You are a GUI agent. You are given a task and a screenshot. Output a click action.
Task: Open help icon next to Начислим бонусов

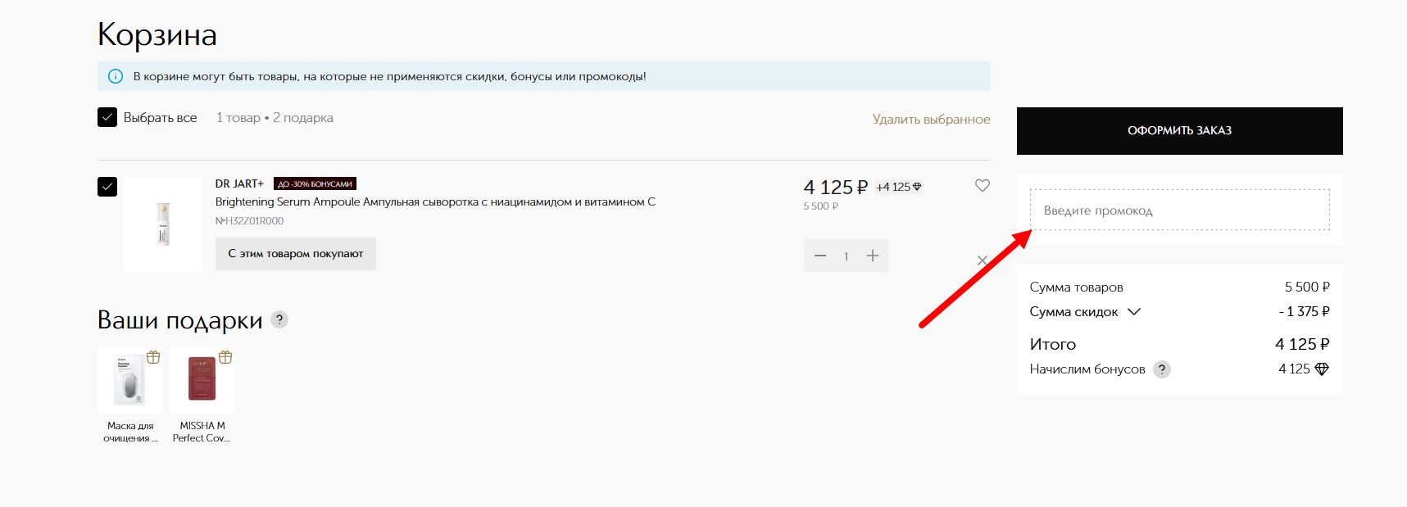pos(1161,369)
